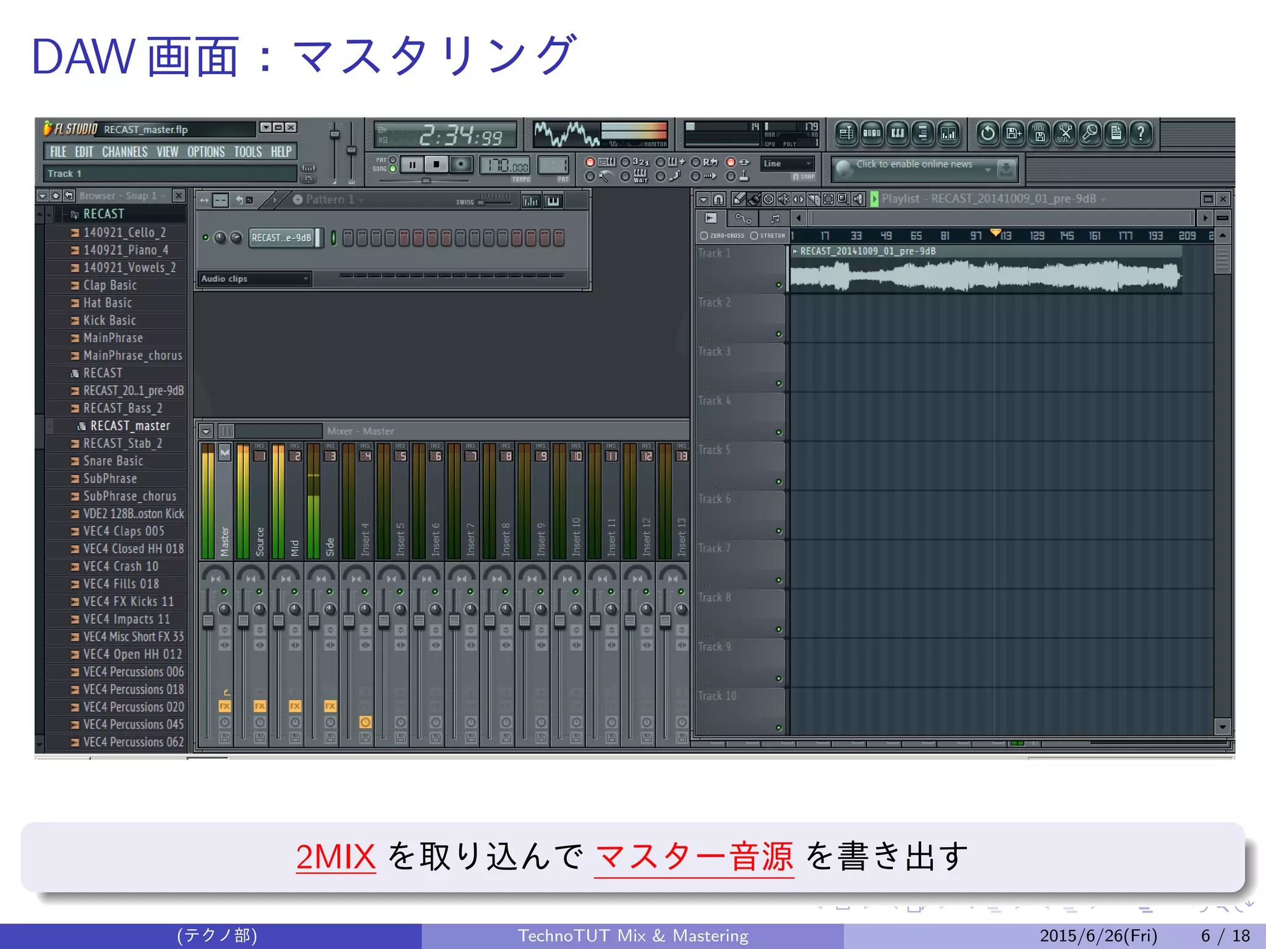Open the Mixer options menu arrow
This screenshot has height=949, width=1266.
coord(206,431)
